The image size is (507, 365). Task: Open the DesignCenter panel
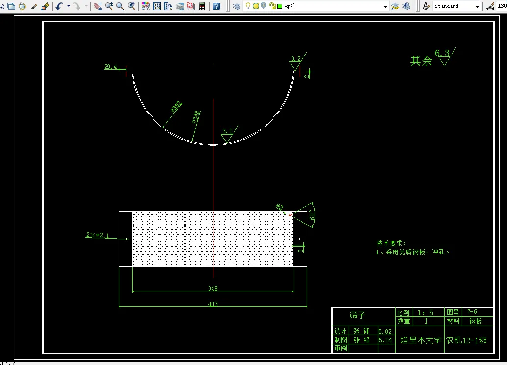click(157, 6)
